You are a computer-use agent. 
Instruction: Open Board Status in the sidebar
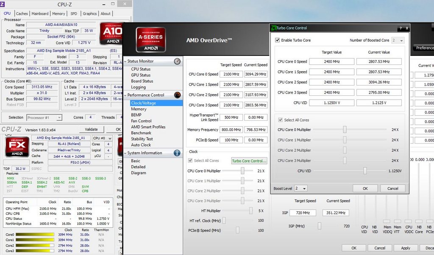(x=142, y=81)
